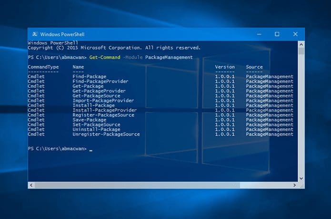Image resolution: width=331 pixels, height=219 pixels.
Task: Click the Uninstall-Package cmdlet name
Action: click(x=97, y=129)
